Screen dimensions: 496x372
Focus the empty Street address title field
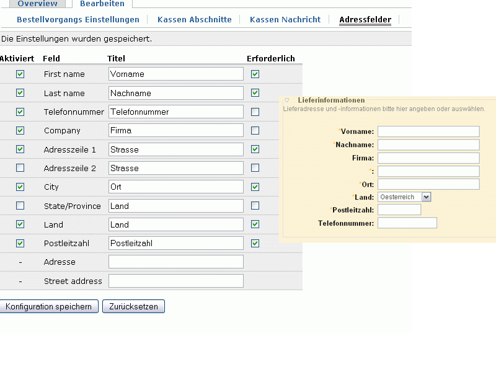175,281
